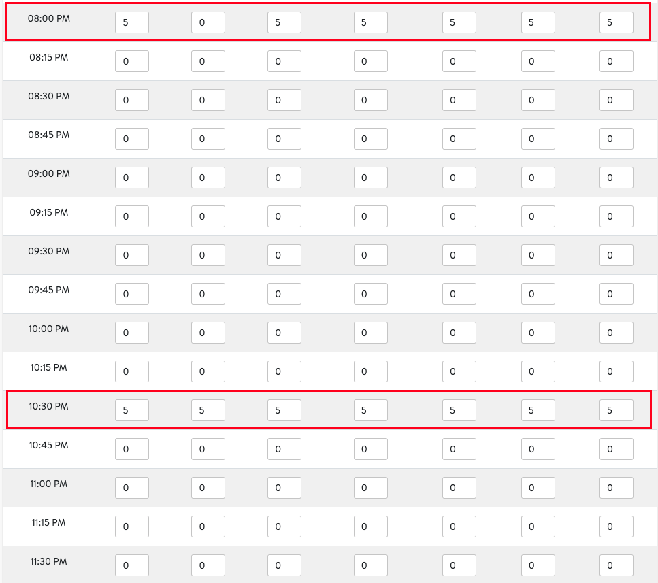Click the last zero input for 11:30 PM
Image resolution: width=658 pixels, height=583 pixels.
616,565
